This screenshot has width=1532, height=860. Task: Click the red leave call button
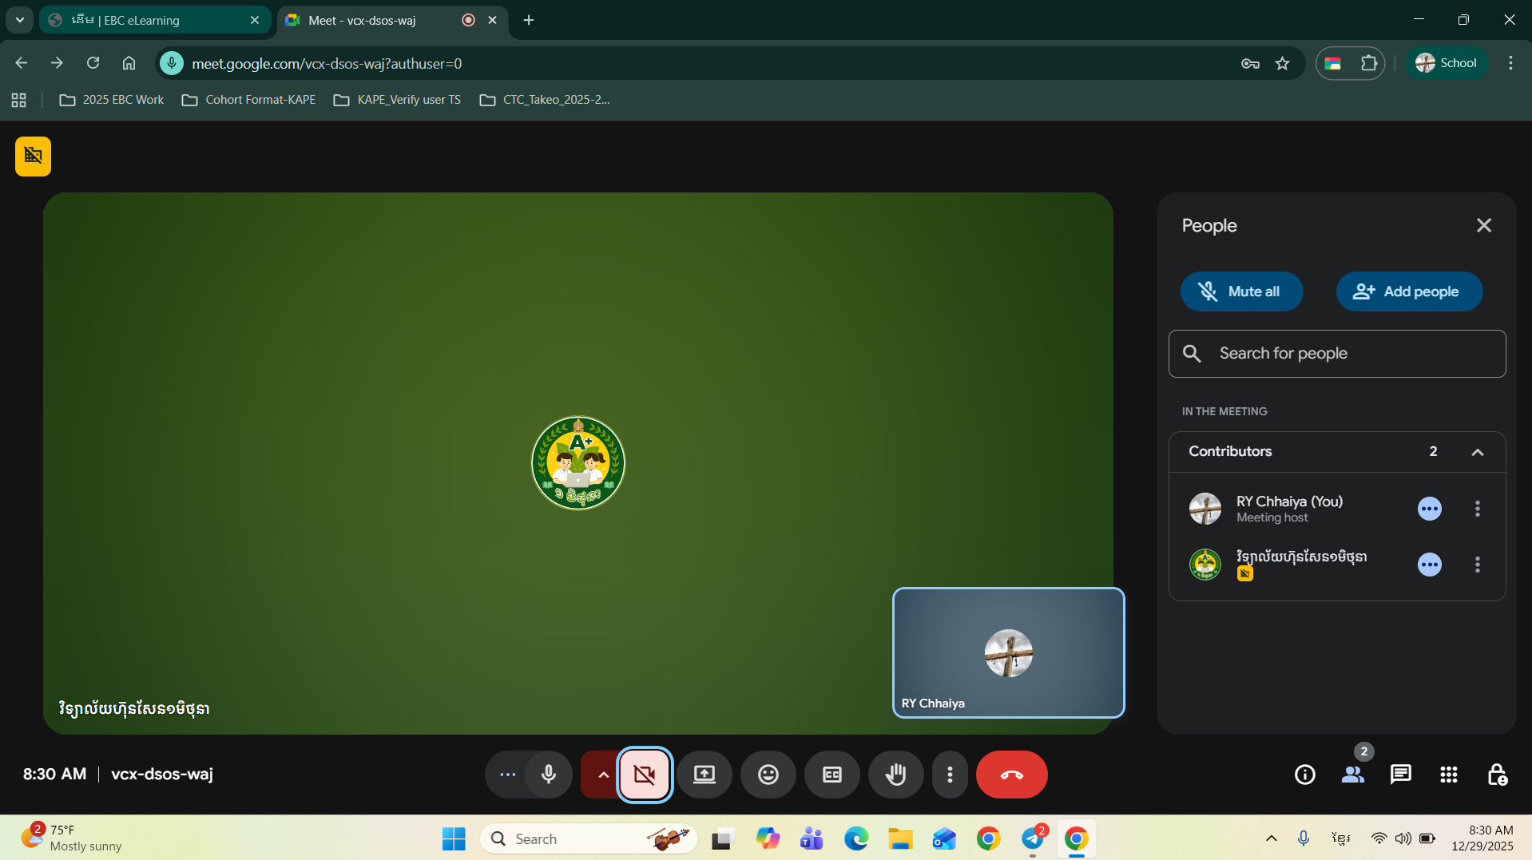click(1011, 774)
